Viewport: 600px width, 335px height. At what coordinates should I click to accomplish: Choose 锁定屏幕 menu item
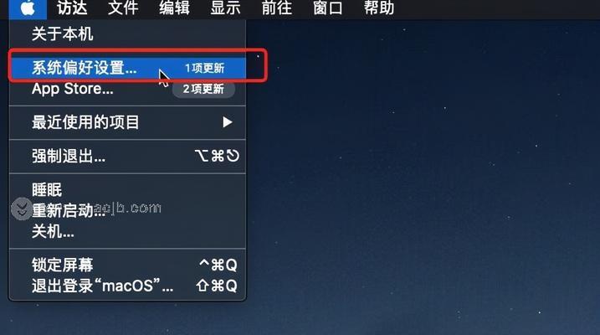coord(127,265)
